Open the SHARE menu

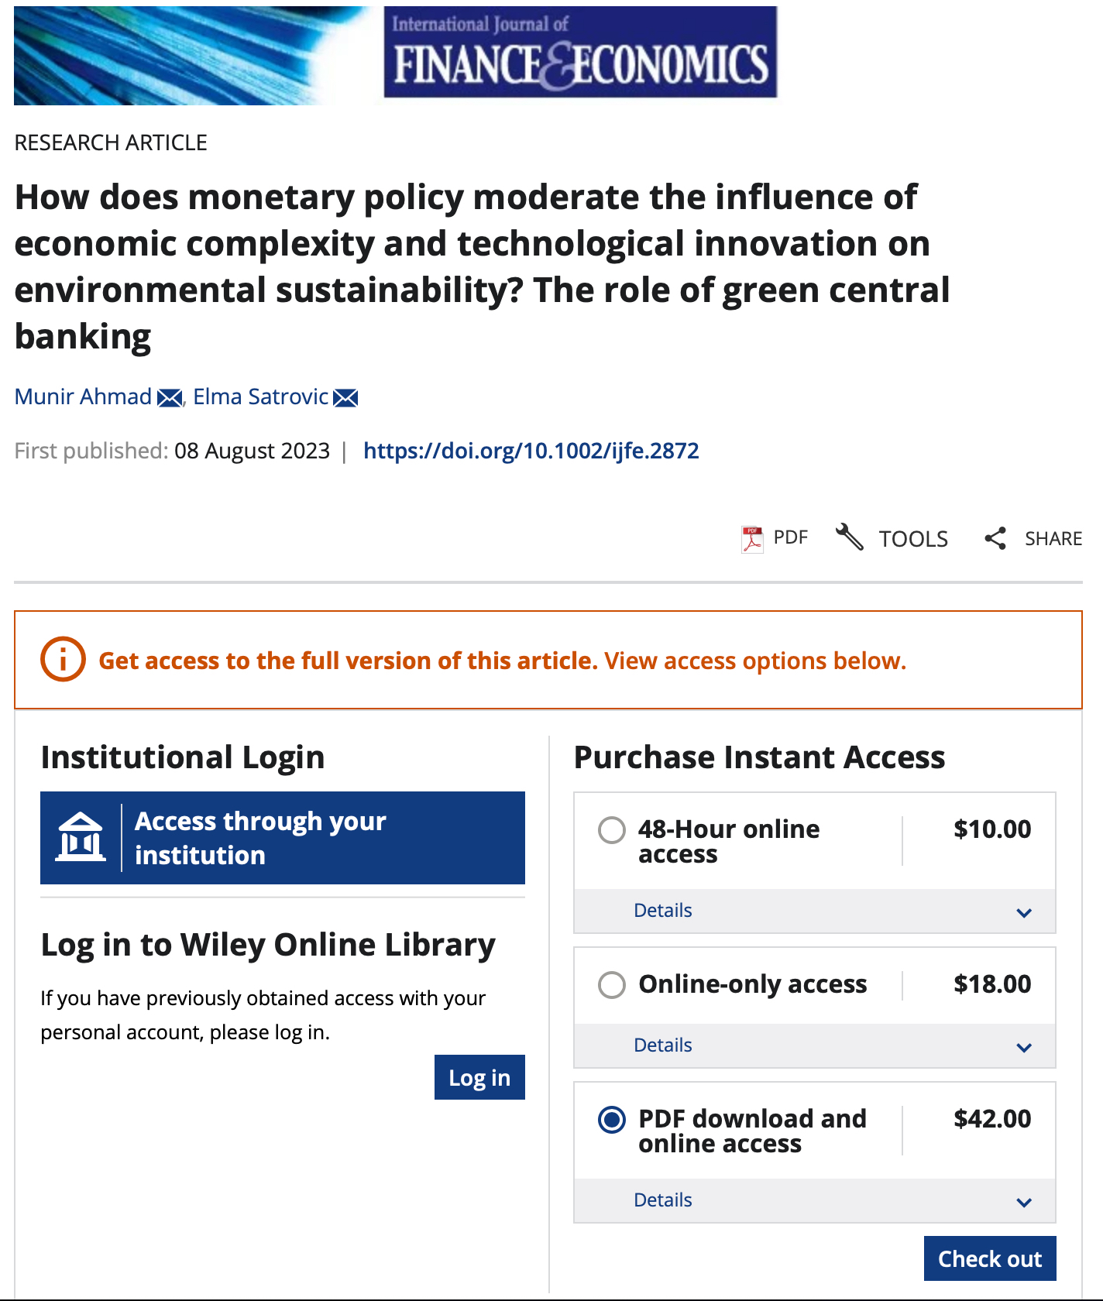(x=1053, y=539)
